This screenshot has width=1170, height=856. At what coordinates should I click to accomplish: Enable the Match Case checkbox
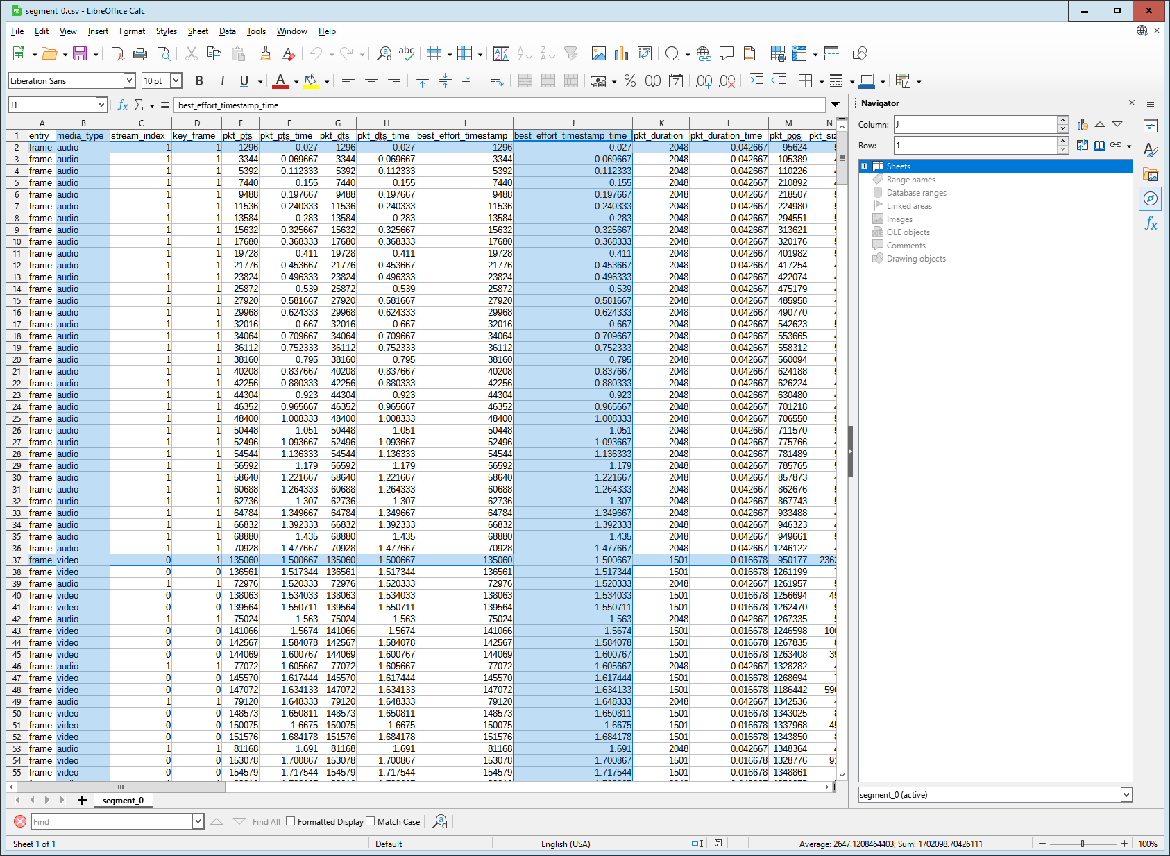pos(371,821)
